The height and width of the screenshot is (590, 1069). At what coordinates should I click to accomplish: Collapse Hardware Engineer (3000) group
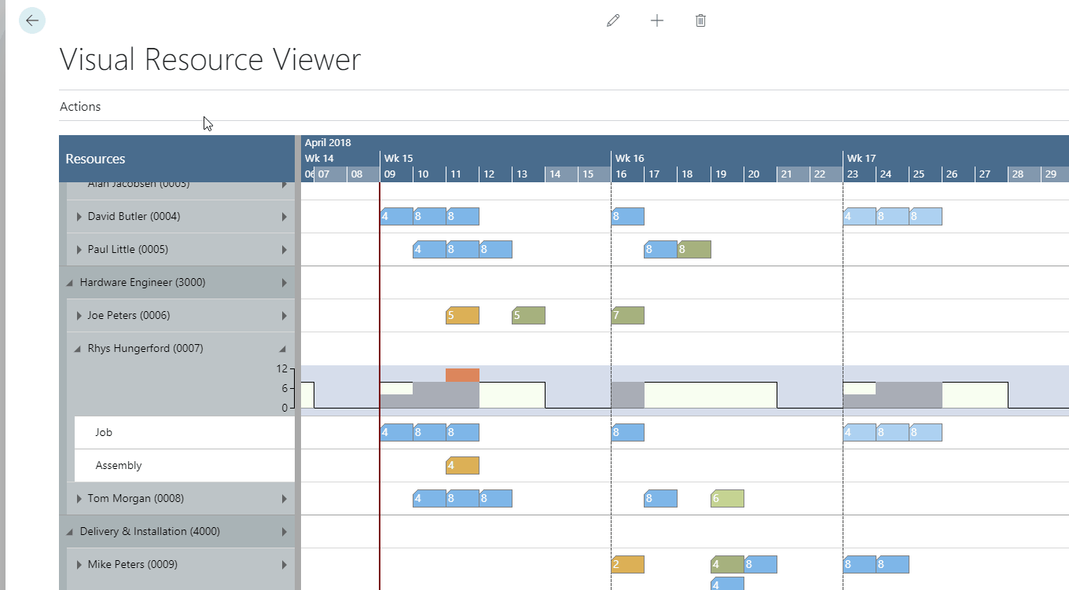[71, 283]
